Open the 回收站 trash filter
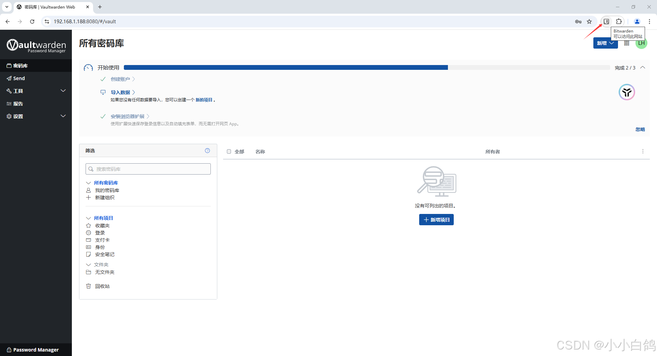Image resolution: width=657 pixels, height=356 pixels. 102,286
